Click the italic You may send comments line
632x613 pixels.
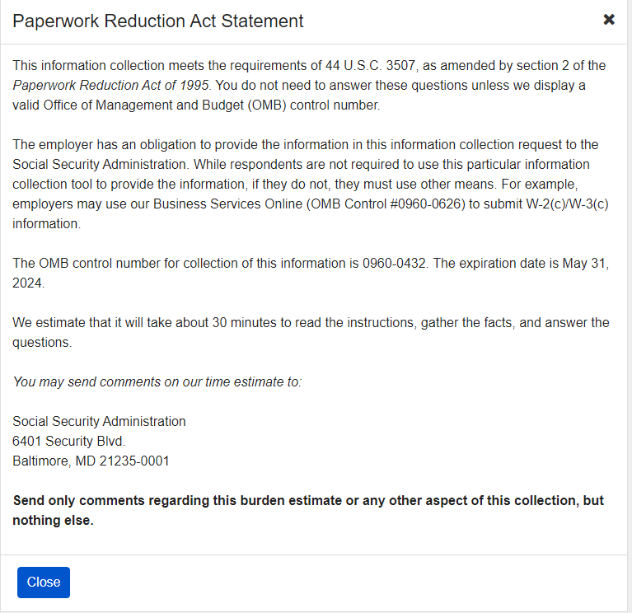point(157,382)
